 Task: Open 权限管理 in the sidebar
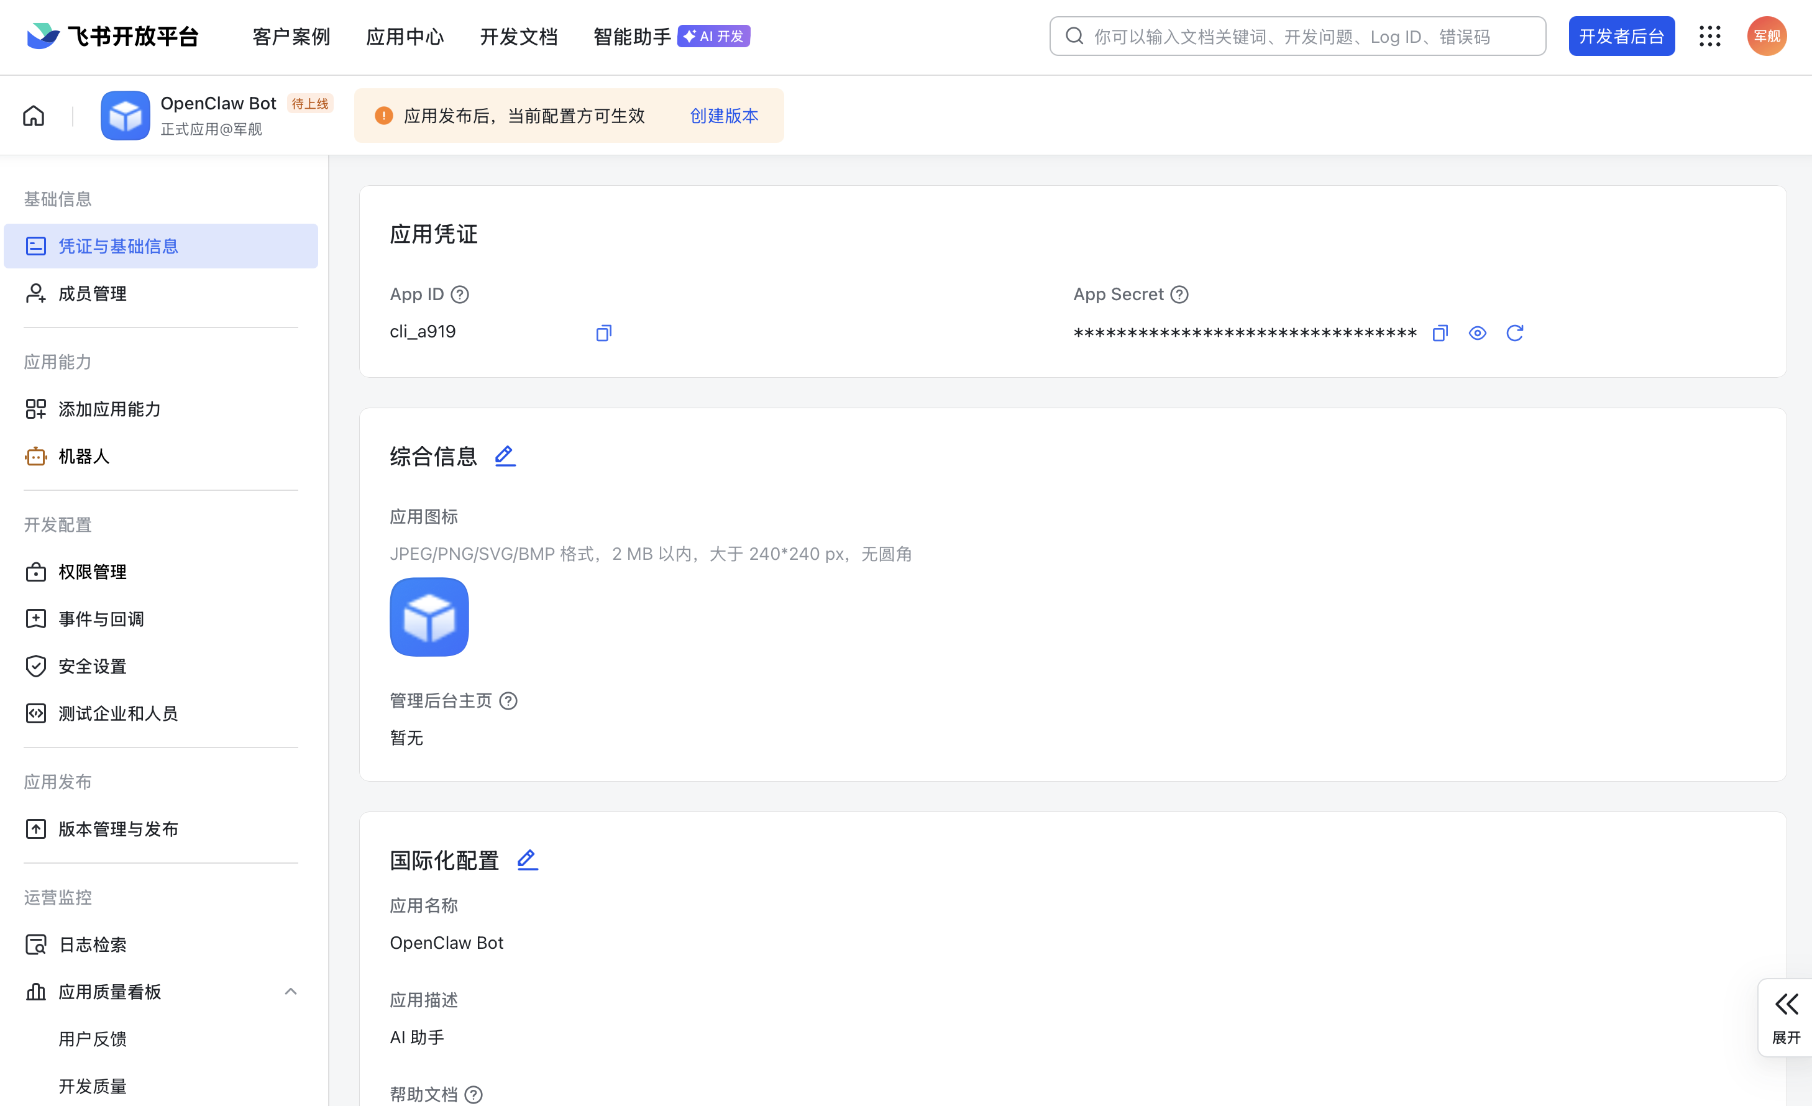point(93,572)
